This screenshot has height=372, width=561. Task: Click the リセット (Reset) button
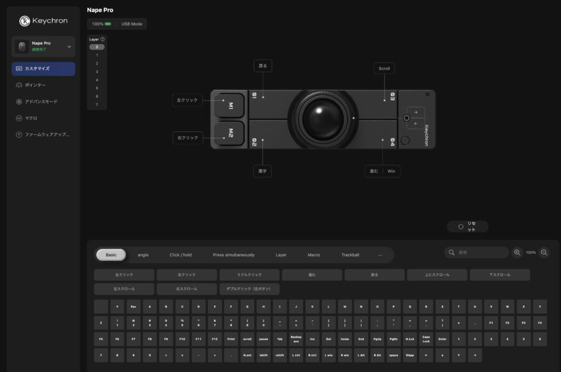tap(468, 226)
